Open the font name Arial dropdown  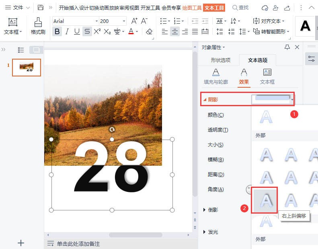tap(96, 21)
